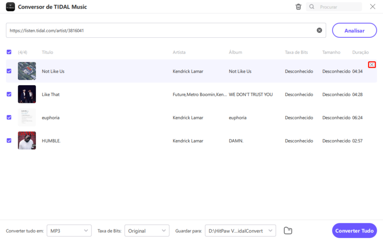Screen dimensions: 383x241
Task: Click the Future,Metro Boomin,Ken... artist cell
Action: (200, 94)
